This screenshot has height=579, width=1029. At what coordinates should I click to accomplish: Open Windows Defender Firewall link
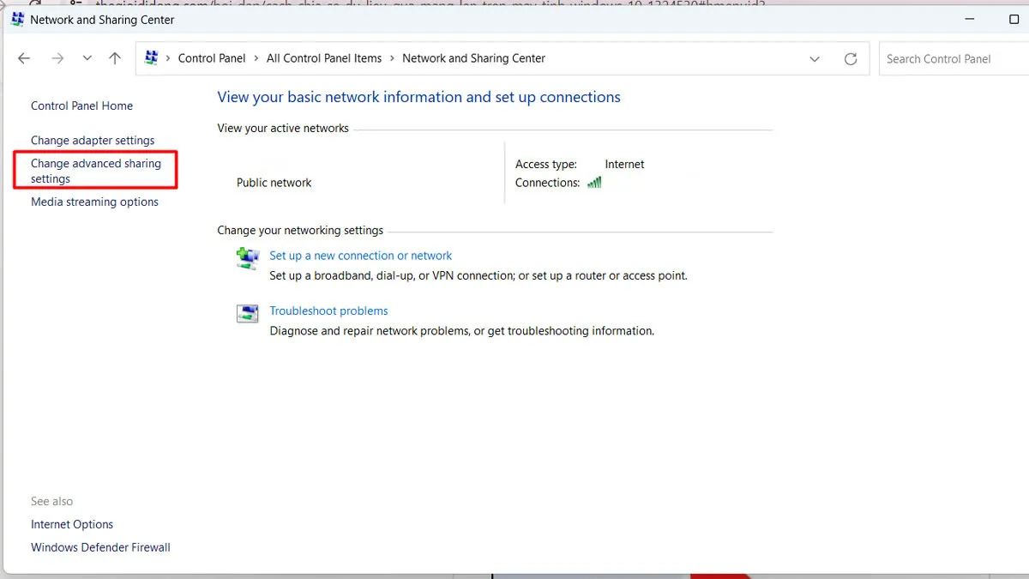point(100,547)
